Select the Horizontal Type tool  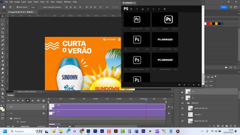3,81
